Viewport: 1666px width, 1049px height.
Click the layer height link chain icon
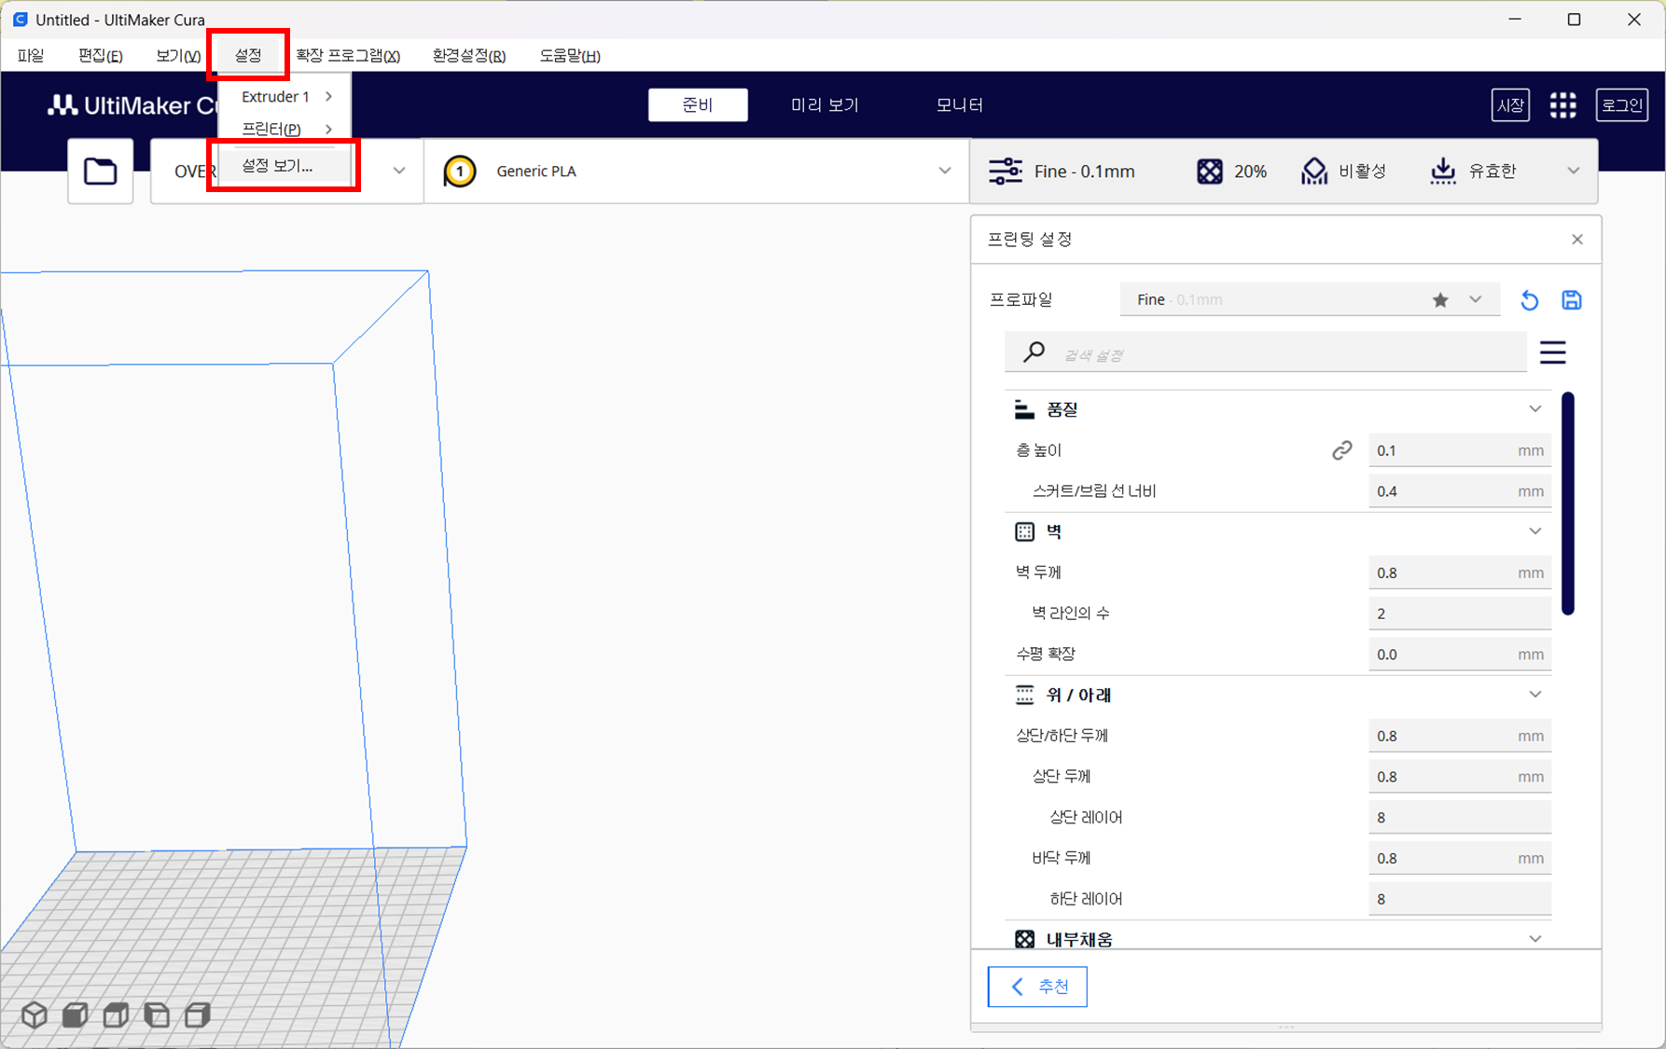click(1341, 450)
